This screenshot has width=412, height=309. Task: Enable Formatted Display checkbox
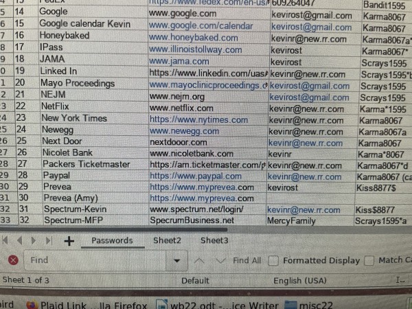click(273, 260)
